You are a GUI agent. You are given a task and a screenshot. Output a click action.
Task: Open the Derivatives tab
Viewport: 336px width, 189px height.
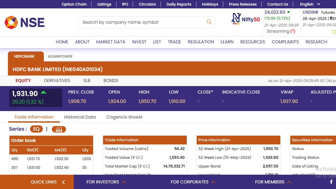(57, 80)
